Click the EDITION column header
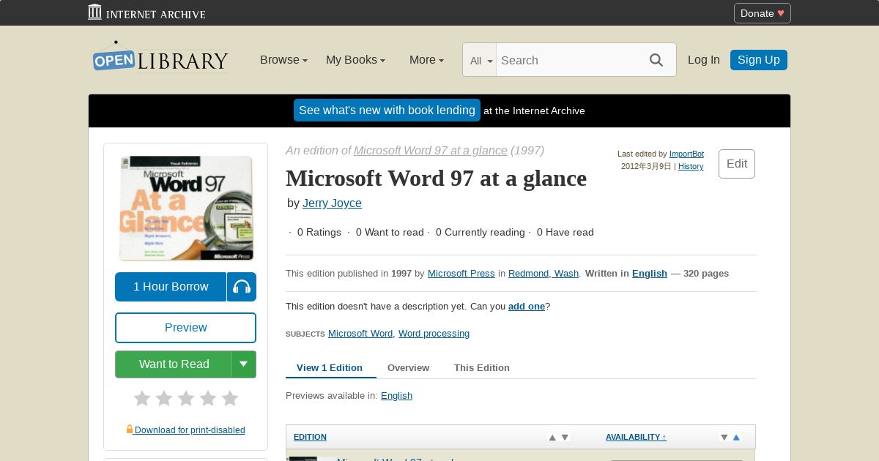 point(310,437)
